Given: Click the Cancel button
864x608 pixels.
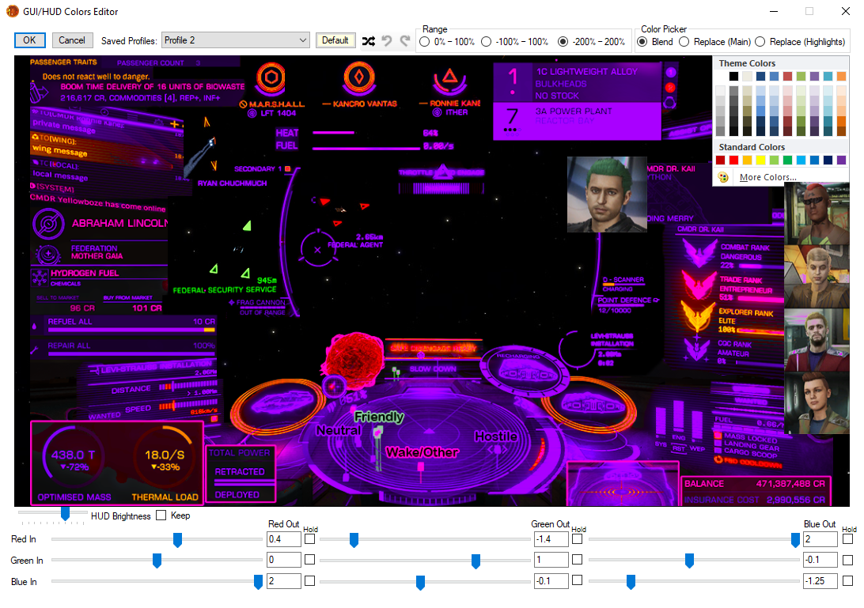Looking at the screenshot, I should (72, 40).
